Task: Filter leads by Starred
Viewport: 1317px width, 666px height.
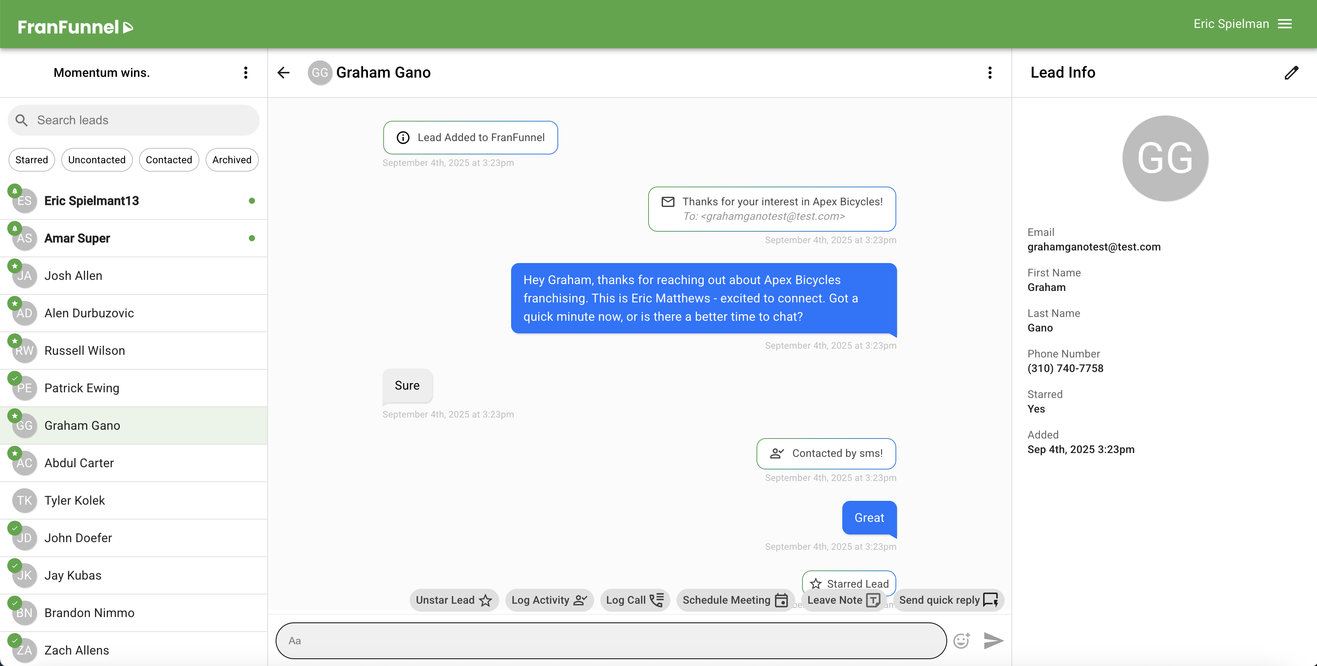Action: (32, 160)
